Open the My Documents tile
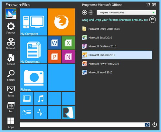Screen dimensions: 161x132 click(x=34, y=50)
